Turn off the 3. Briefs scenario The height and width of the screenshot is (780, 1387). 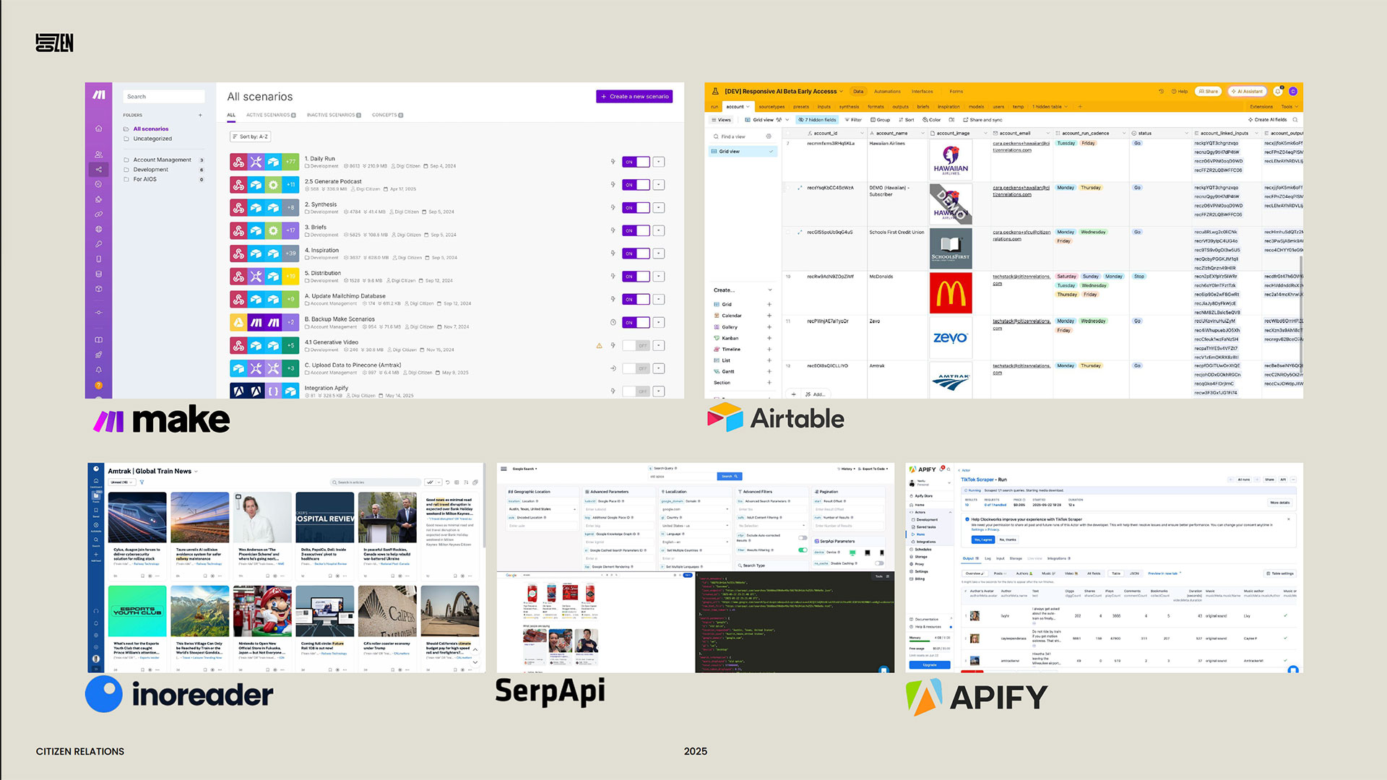coord(636,230)
